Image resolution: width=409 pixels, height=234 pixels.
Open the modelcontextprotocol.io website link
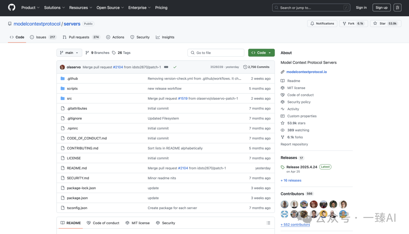coord(306,72)
